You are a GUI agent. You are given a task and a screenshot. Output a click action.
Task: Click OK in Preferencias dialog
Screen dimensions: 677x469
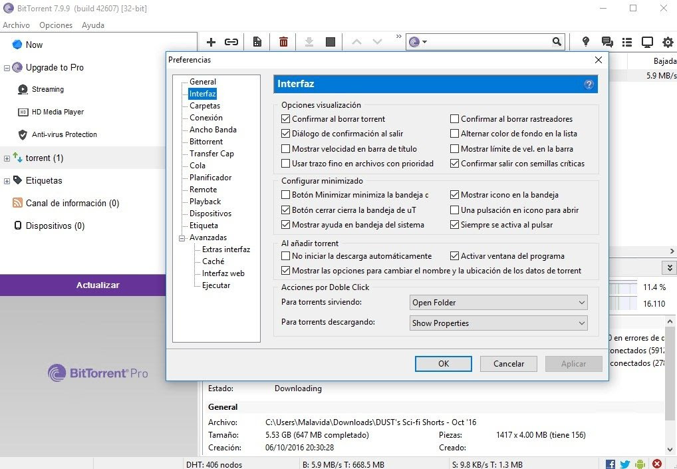click(x=444, y=364)
